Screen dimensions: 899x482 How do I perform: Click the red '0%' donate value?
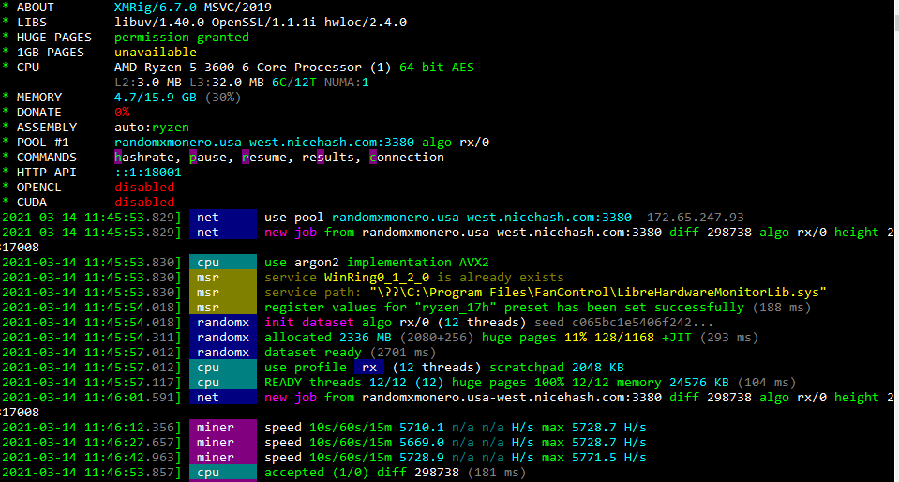coord(122,113)
